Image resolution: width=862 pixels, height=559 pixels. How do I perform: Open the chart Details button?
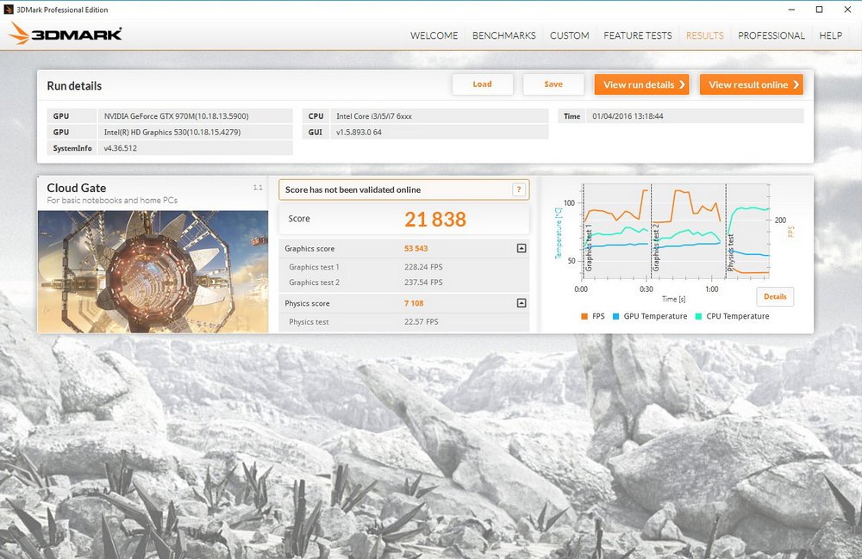775,296
